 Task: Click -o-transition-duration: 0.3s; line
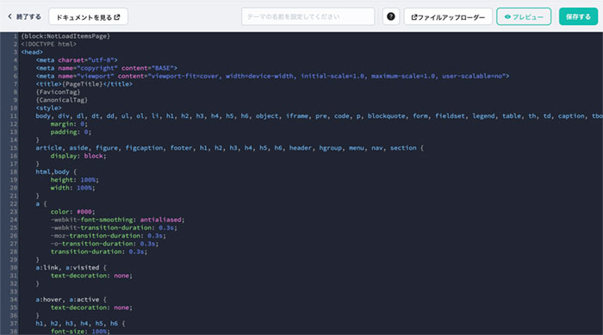click(104, 244)
